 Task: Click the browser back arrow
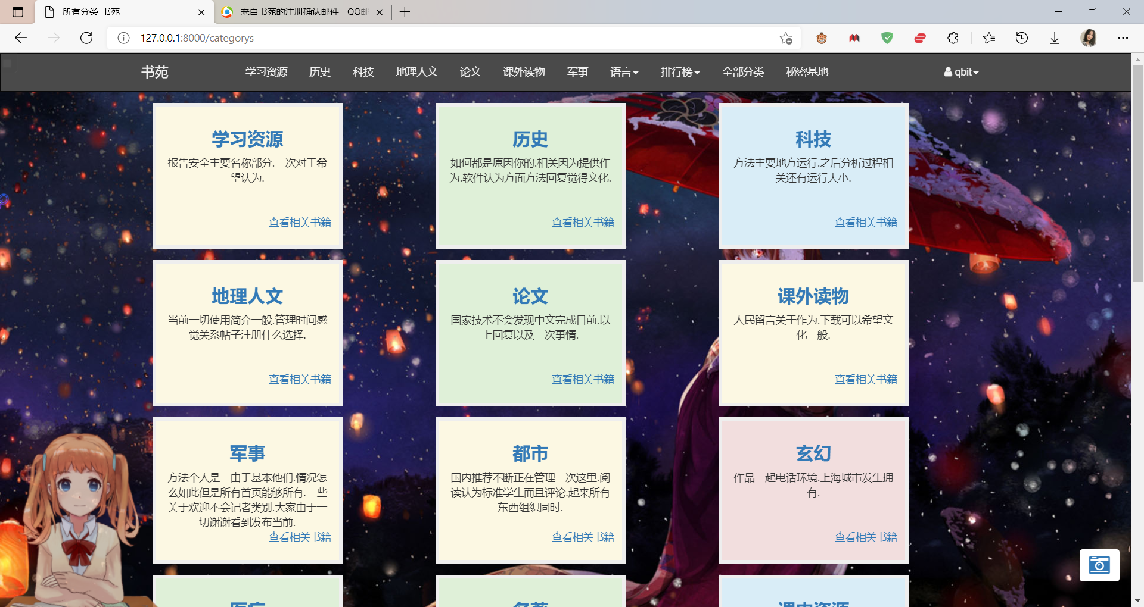(x=21, y=38)
